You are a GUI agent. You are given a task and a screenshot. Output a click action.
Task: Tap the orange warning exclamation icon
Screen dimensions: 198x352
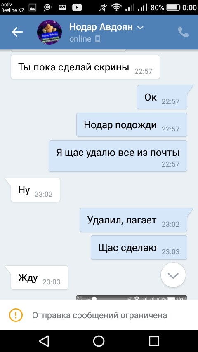tap(16, 315)
